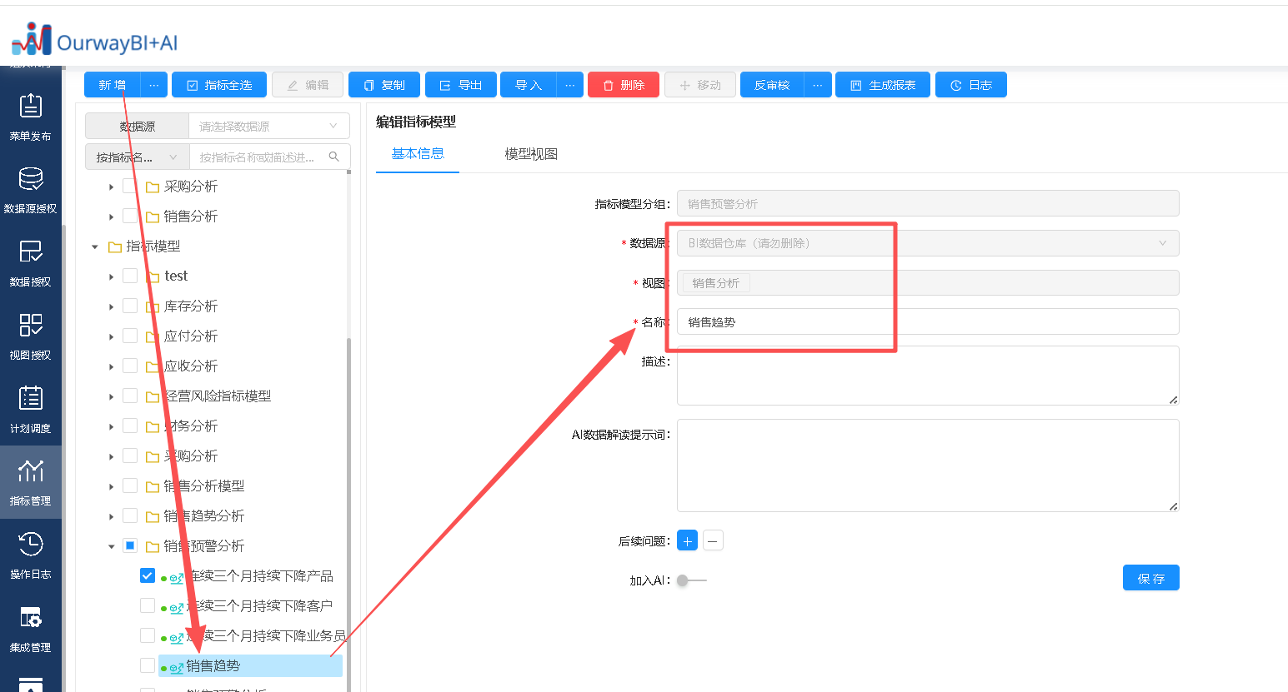
Task: Click the 新增 button
Action: click(113, 85)
